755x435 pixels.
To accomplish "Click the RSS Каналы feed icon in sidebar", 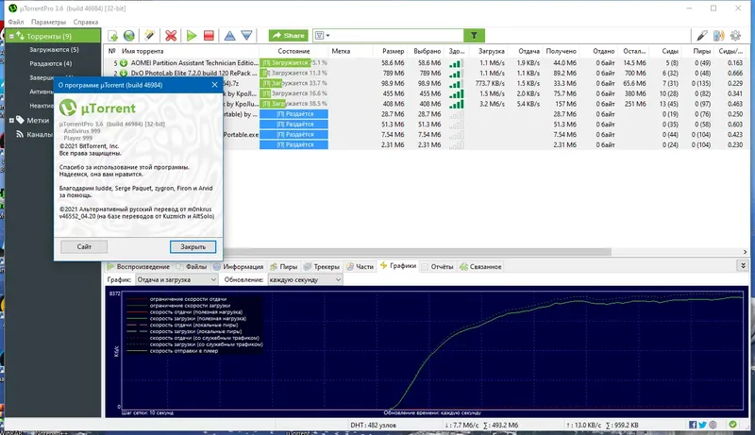I will 20,134.
